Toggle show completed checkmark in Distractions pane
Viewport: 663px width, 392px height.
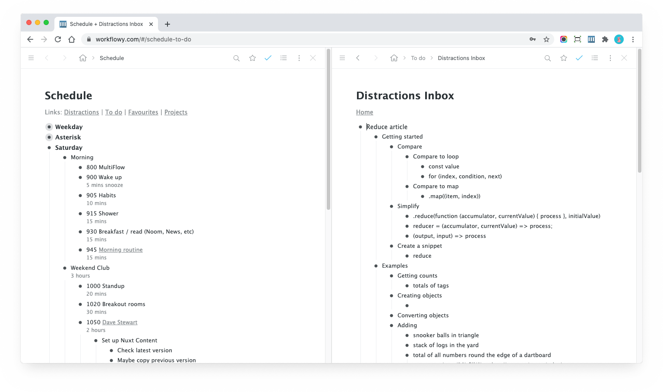pyautogui.click(x=579, y=58)
